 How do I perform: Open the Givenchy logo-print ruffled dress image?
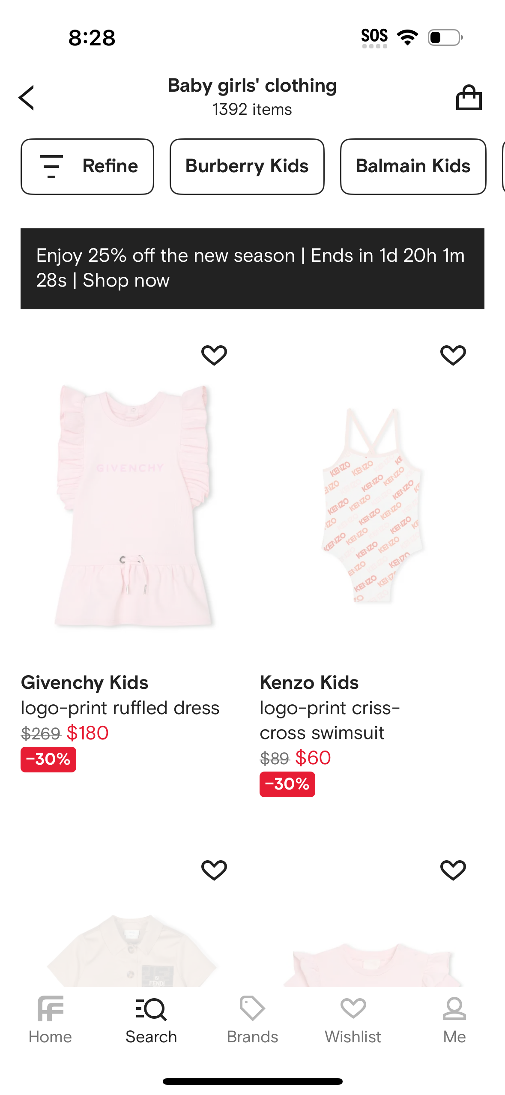[x=134, y=506]
